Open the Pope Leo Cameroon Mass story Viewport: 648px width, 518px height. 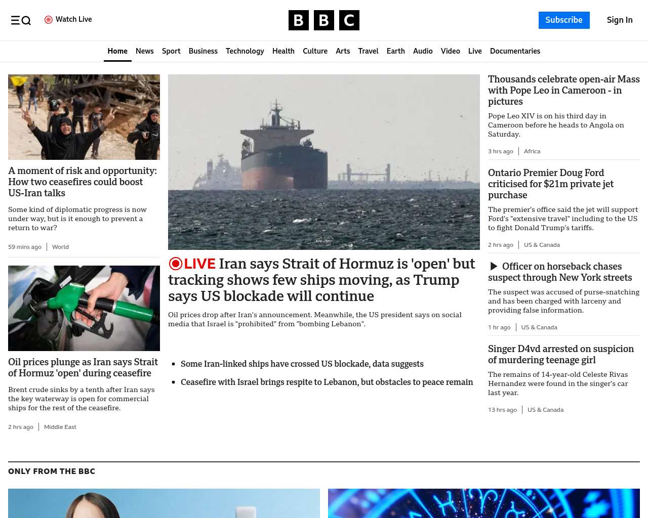click(563, 90)
